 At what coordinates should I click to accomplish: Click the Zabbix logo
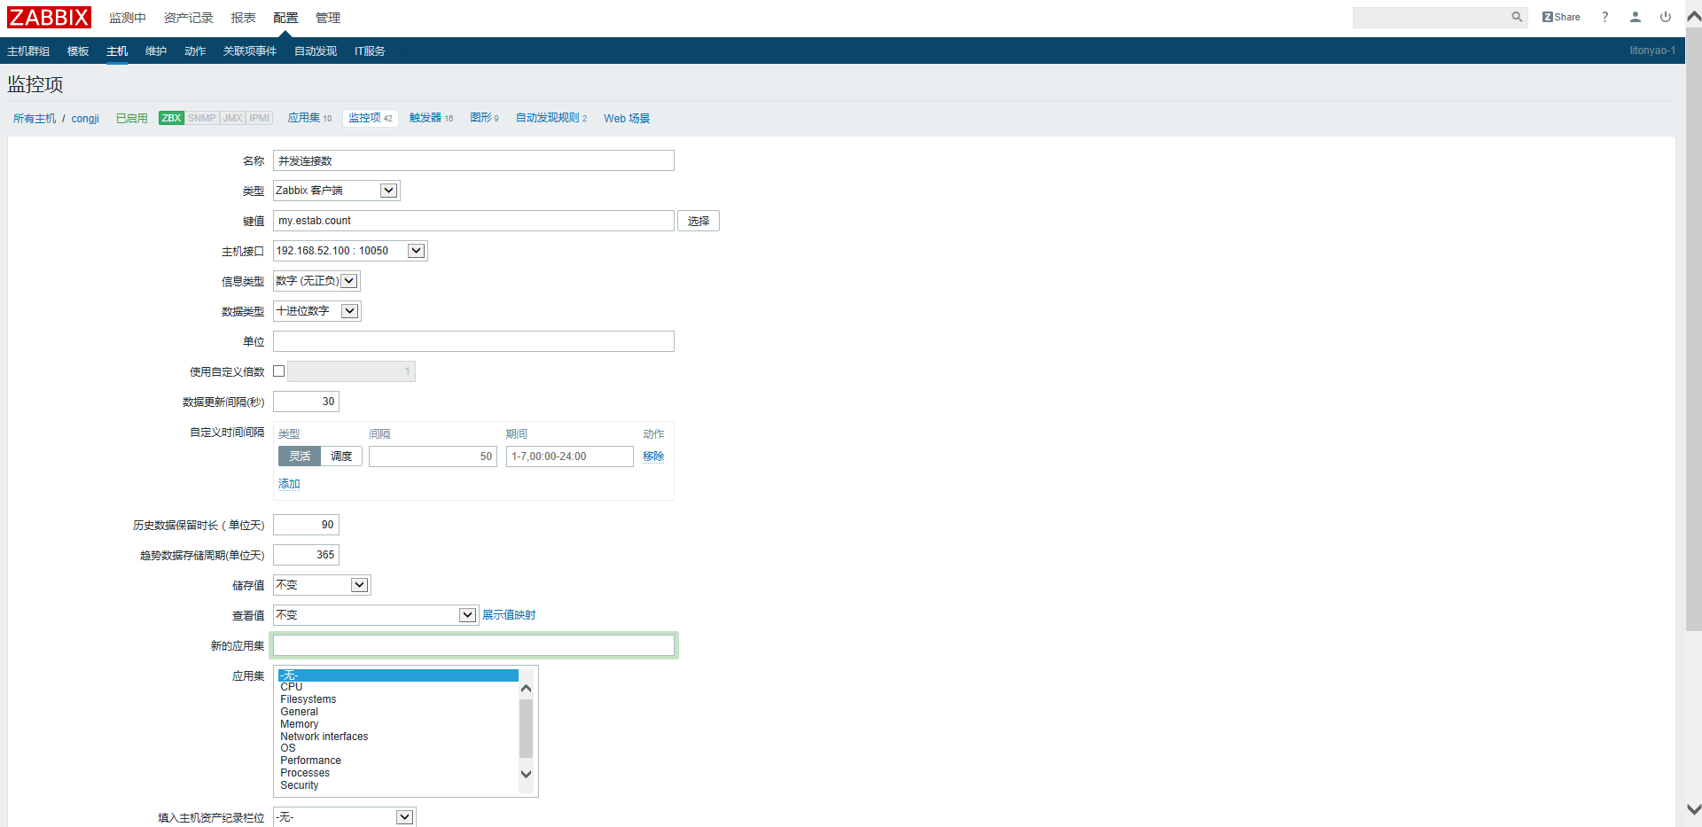(x=49, y=17)
